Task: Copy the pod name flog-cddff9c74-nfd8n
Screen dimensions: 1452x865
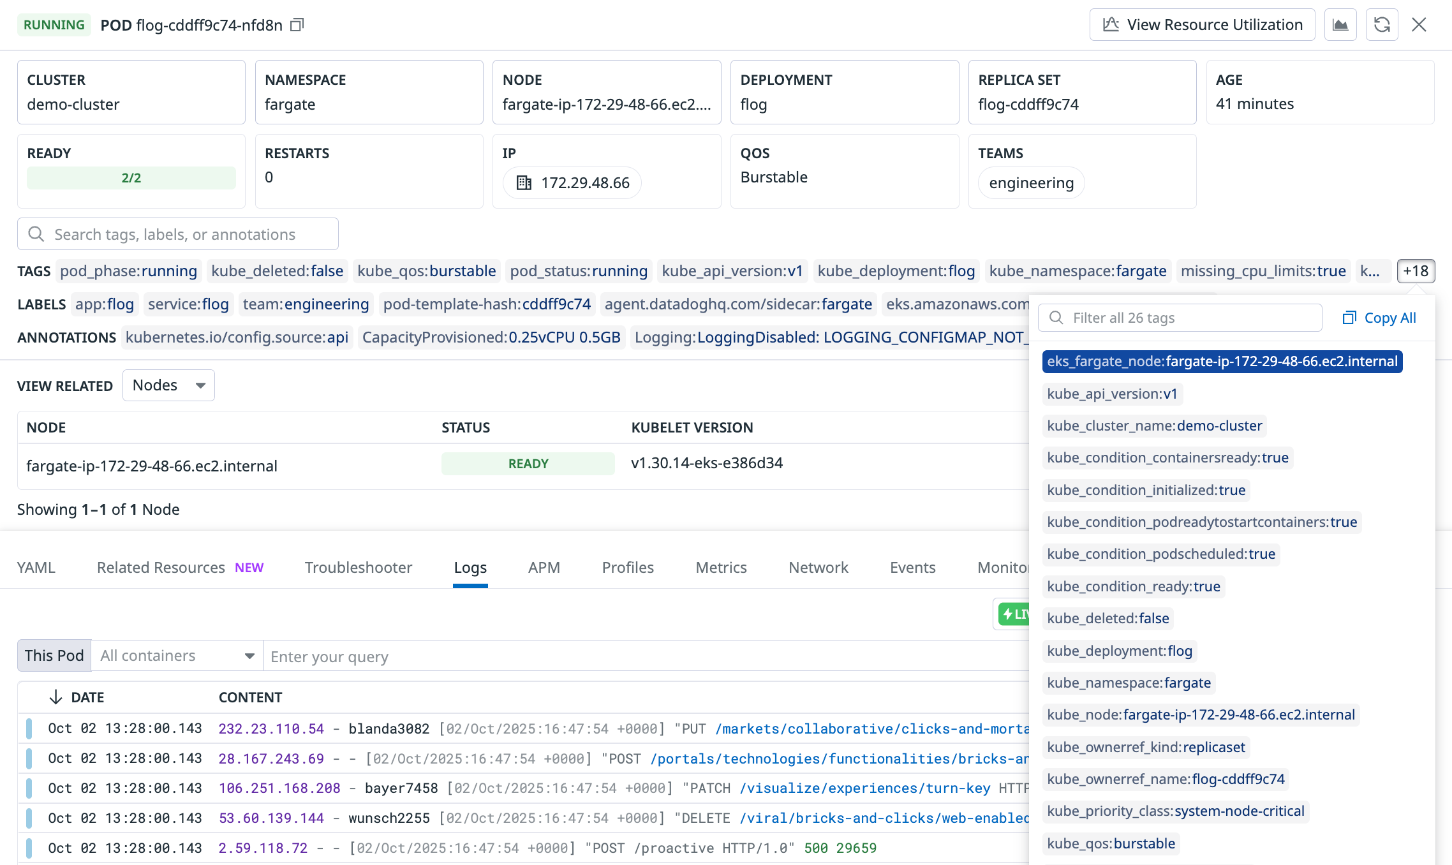Action: (x=296, y=24)
